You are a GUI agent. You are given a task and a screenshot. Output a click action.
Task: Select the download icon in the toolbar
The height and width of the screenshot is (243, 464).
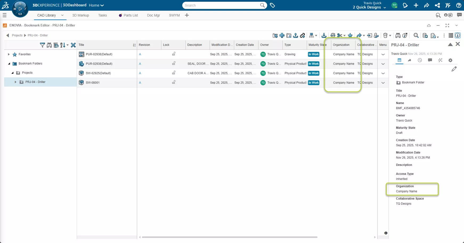point(324,35)
